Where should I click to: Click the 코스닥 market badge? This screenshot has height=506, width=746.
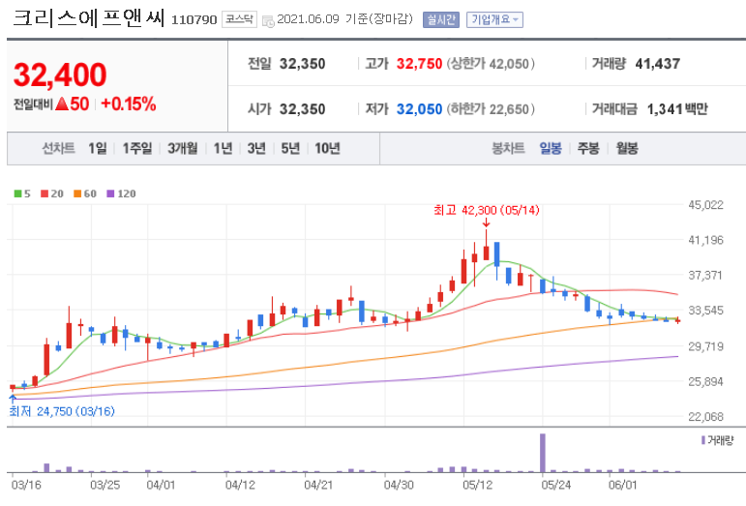(x=239, y=19)
